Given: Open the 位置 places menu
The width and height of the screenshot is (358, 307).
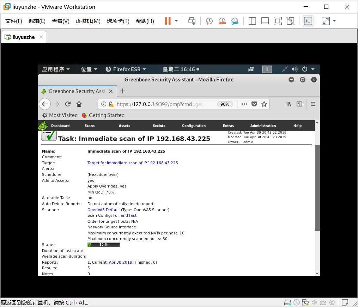Looking at the screenshot, I should tap(89, 69).
